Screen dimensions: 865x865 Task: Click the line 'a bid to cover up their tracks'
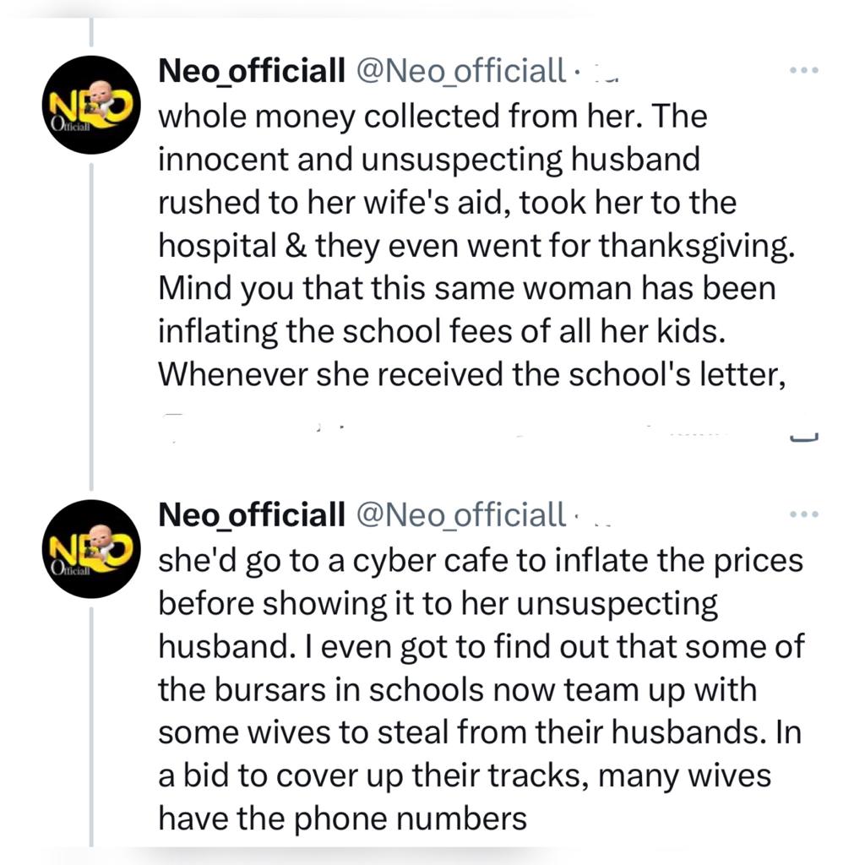[465, 775]
